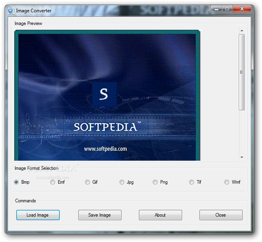Viewport: 262px width, 242px height.
Task: Click the Image Converter window title text
Action: click(x=34, y=11)
